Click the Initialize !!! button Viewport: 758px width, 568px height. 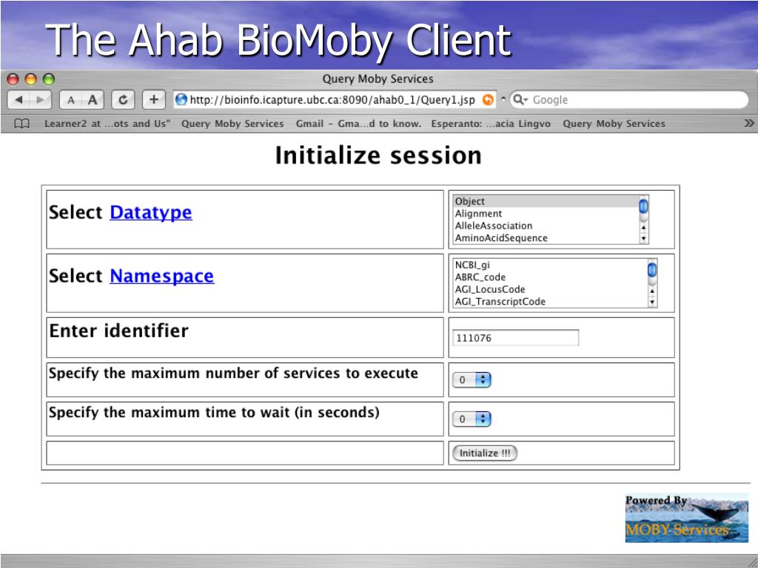[485, 453]
